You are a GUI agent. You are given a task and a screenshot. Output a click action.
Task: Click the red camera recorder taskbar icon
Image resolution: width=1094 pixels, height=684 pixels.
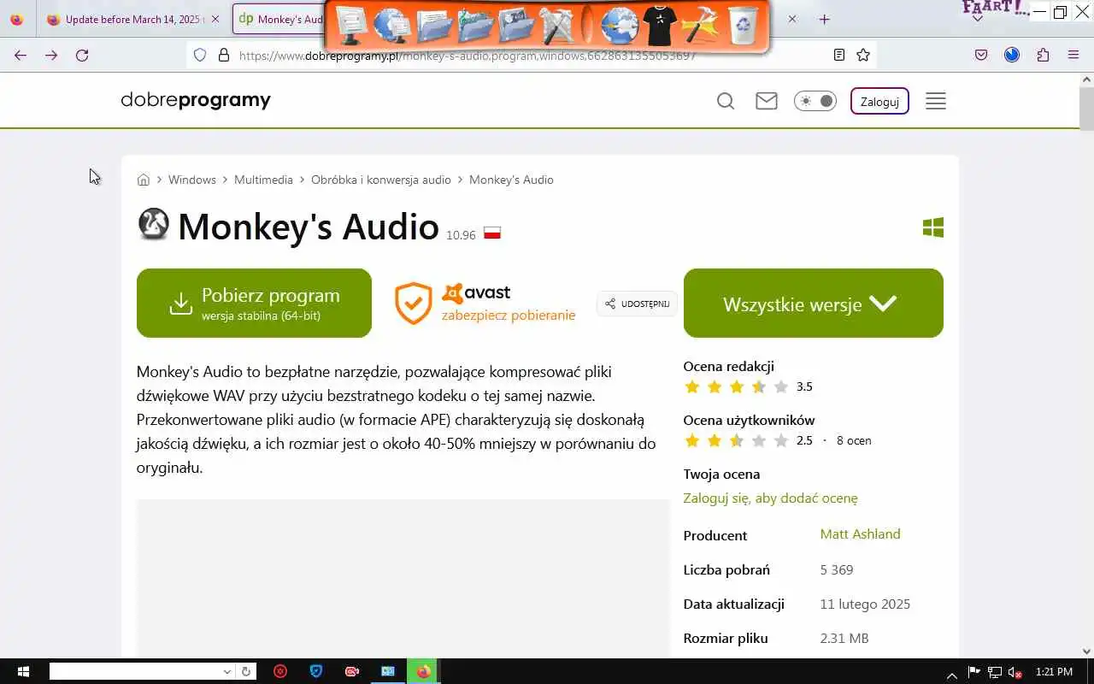[352, 672]
